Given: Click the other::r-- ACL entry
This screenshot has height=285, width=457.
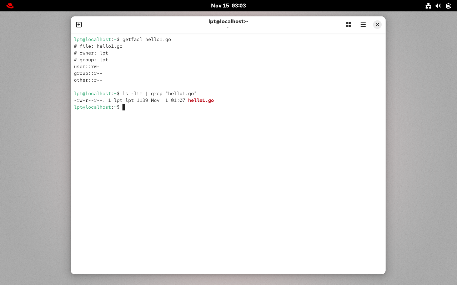Looking at the screenshot, I should pyautogui.click(x=88, y=80).
